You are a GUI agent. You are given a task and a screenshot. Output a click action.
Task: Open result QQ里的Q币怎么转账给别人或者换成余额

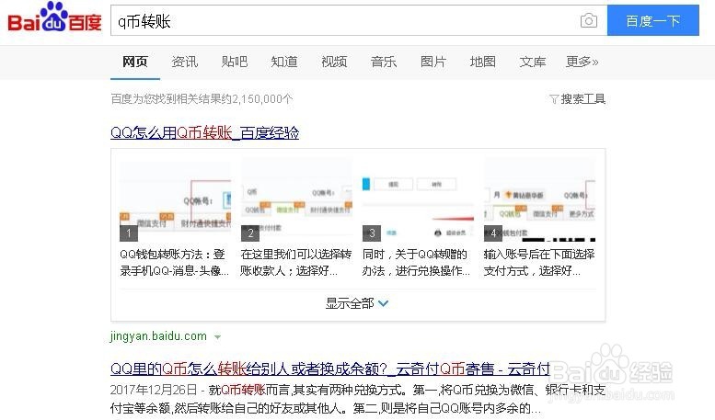pyautogui.click(x=330, y=369)
